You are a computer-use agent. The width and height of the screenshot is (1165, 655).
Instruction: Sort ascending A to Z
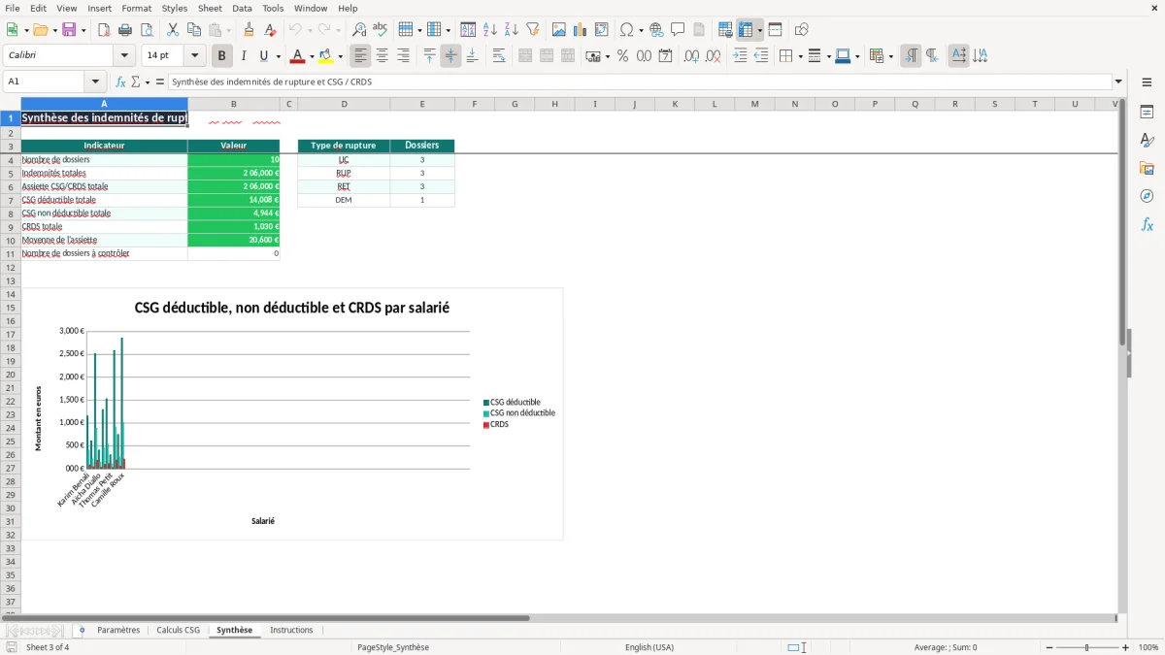(x=490, y=30)
